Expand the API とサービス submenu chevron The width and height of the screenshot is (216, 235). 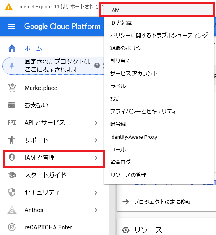(x=96, y=123)
